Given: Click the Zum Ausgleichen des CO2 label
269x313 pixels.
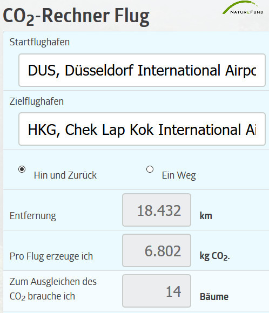Looking at the screenshot, I should [53, 289].
